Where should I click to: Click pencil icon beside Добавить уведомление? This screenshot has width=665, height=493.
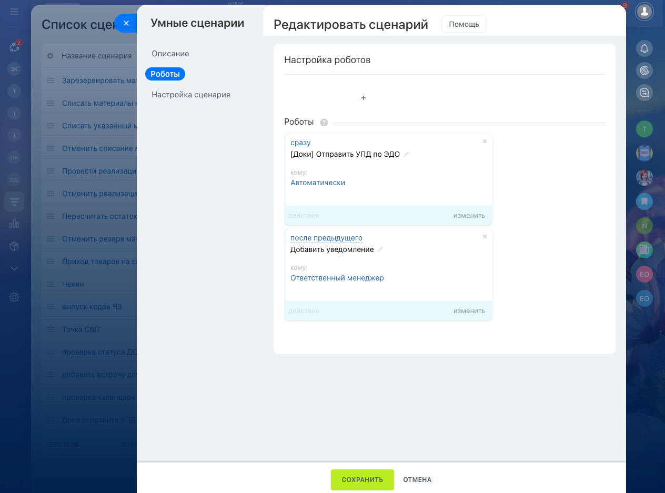click(x=380, y=249)
